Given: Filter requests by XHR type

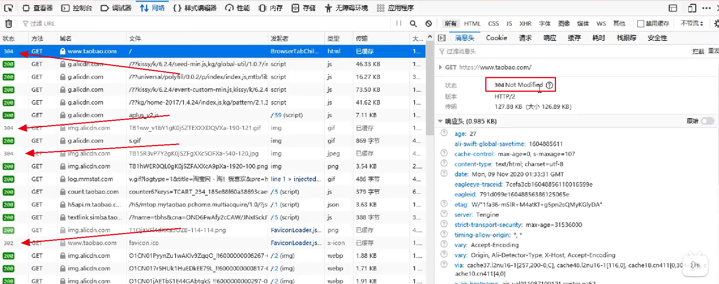Looking at the screenshot, I should (525, 23).
